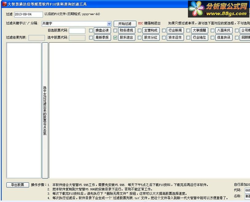
Task: Click the 八面来风 button
Action: pyautogui.click(x=224, y=30)
